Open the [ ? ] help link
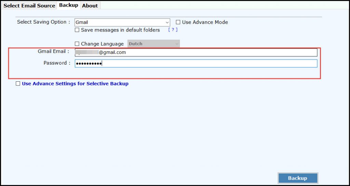Viewport: 350px width, 186px height. pos(173,30)
